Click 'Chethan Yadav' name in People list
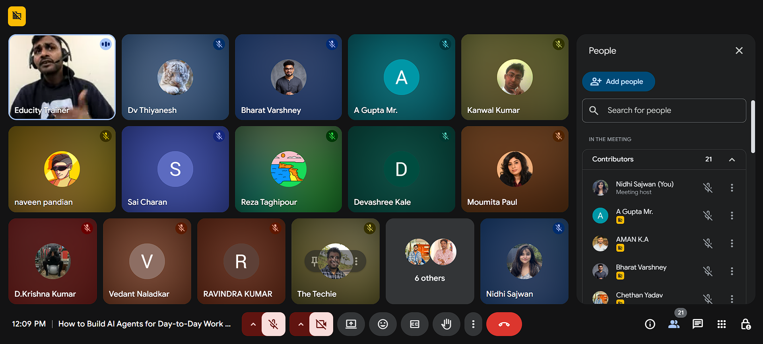Screen dimensions: 763x344 coord(639,295)
